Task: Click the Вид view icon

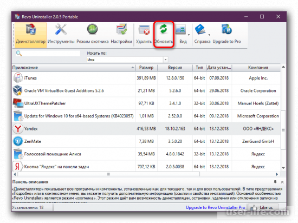Action: point(180,30)
